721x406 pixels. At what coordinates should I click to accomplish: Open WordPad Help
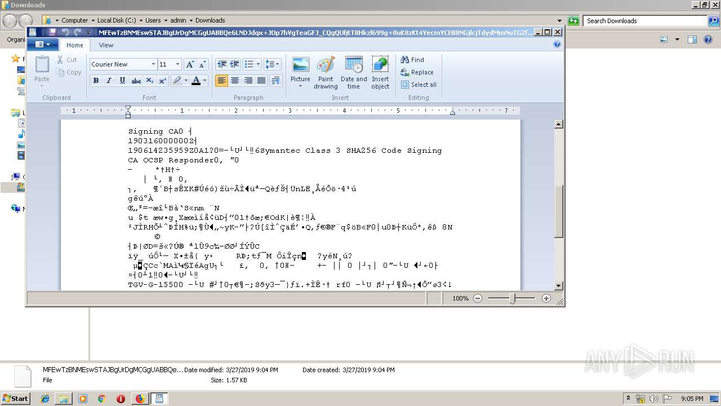coord(557,44)
